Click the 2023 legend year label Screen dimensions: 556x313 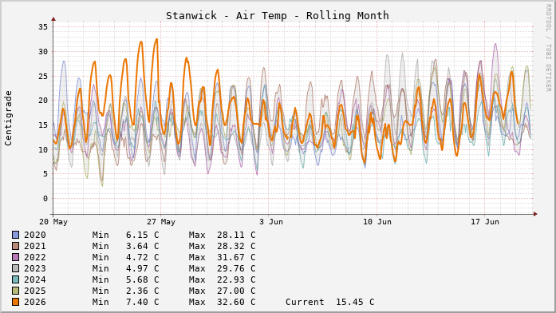(35, 268)
